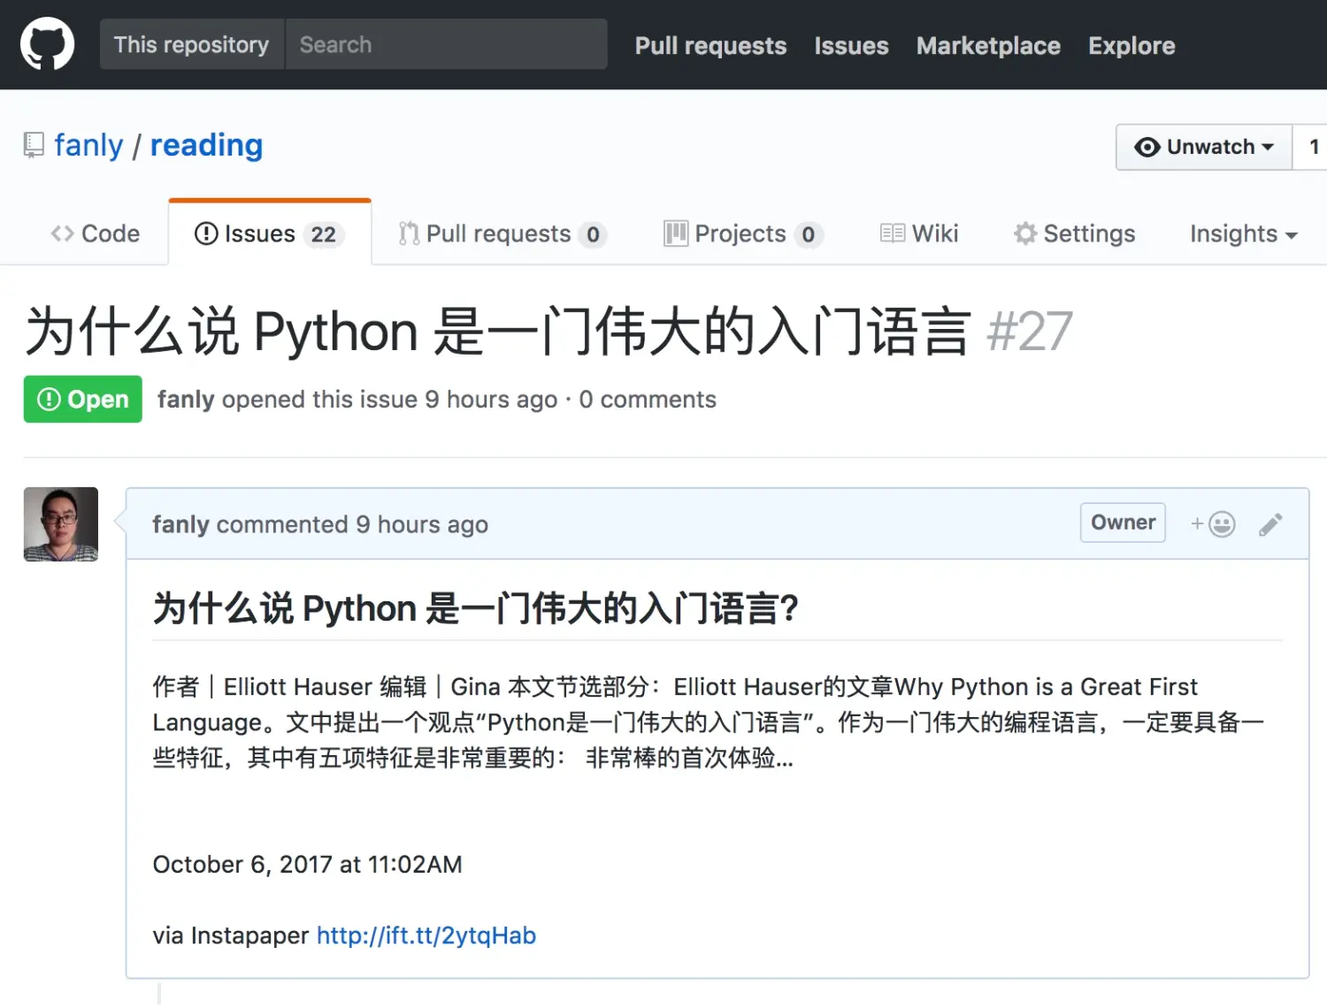The width and height of the screenshot is (1327, 1008).
Task: Open the Wiki tab with the book icon
Action: coord(919,233)
